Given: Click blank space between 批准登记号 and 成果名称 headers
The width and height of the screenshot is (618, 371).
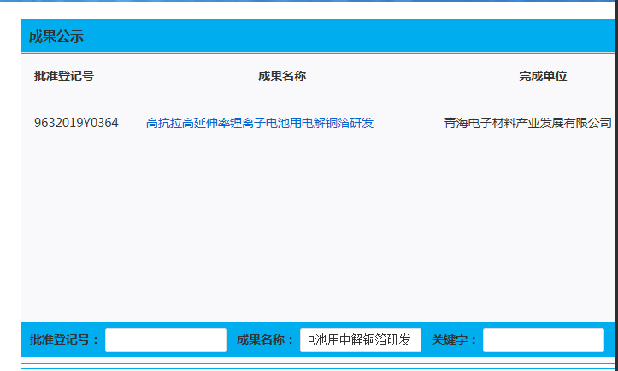Looking at the screenshot, I should coord(171,76).
